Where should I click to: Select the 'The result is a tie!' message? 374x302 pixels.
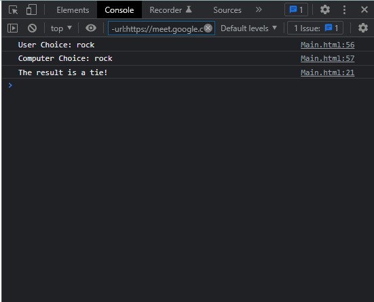pyautogui.click(x=63, y=72)
